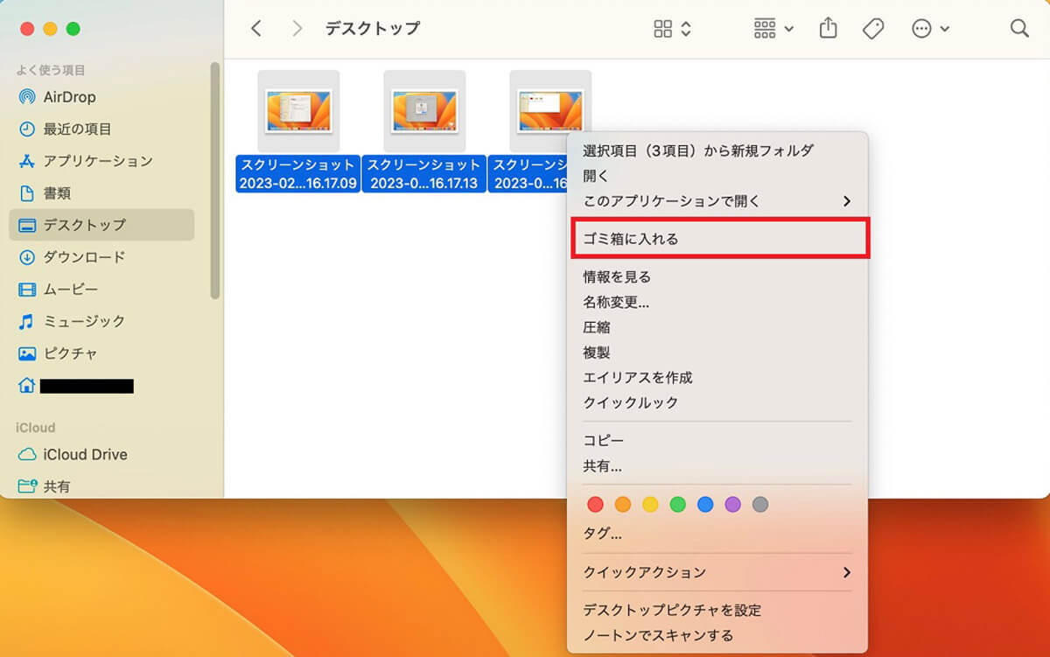This screenshot has width=1050, height=657.
Task: Expand このアプリケーションで開く submenu
Action: pos(717,201)
